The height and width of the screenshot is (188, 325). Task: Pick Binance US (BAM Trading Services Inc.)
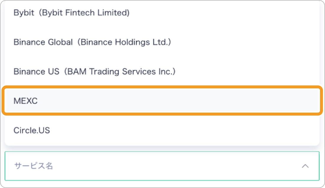(95, 72)
